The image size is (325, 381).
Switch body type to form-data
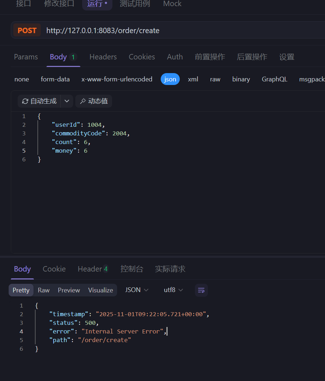[55, 79]
